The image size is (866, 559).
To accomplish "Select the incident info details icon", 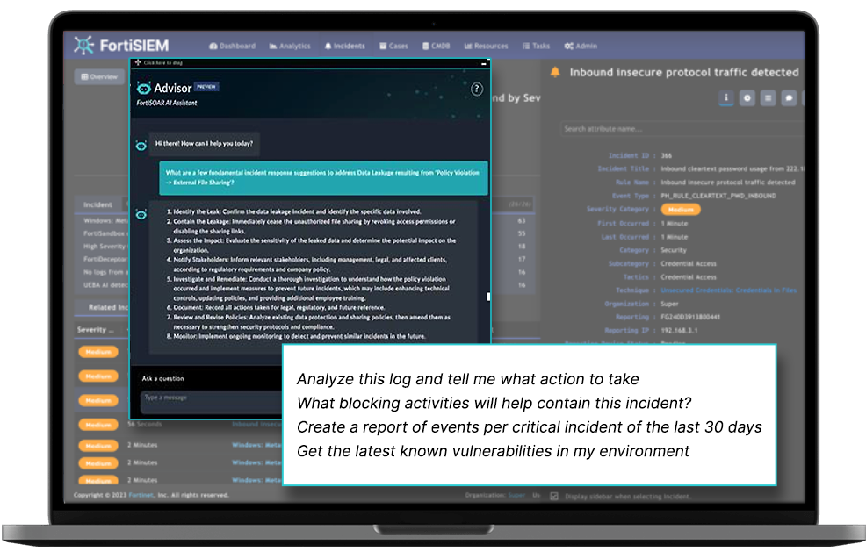I will pos(725,98).
